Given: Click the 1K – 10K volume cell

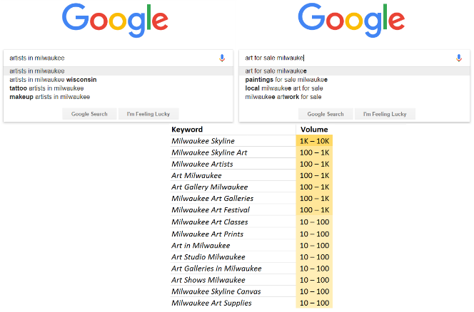Looking at the screenshot, I should point(314,141).
